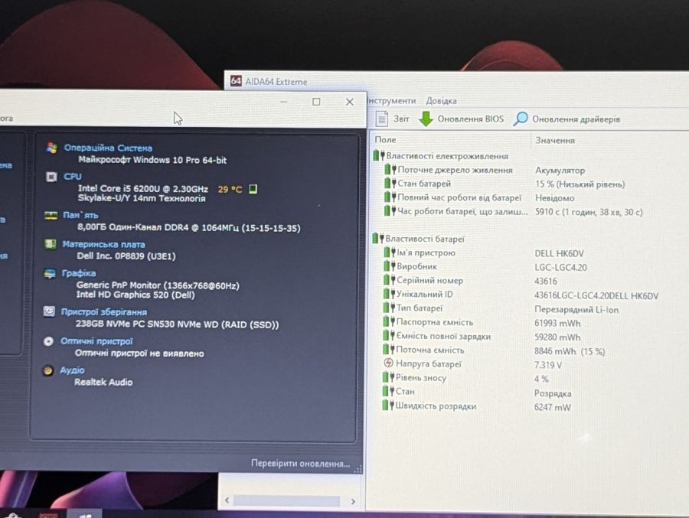This screenshot has height=518, width=689.
Task: Click the Властивості батареї group battery icon
Action: coord(378,239)
